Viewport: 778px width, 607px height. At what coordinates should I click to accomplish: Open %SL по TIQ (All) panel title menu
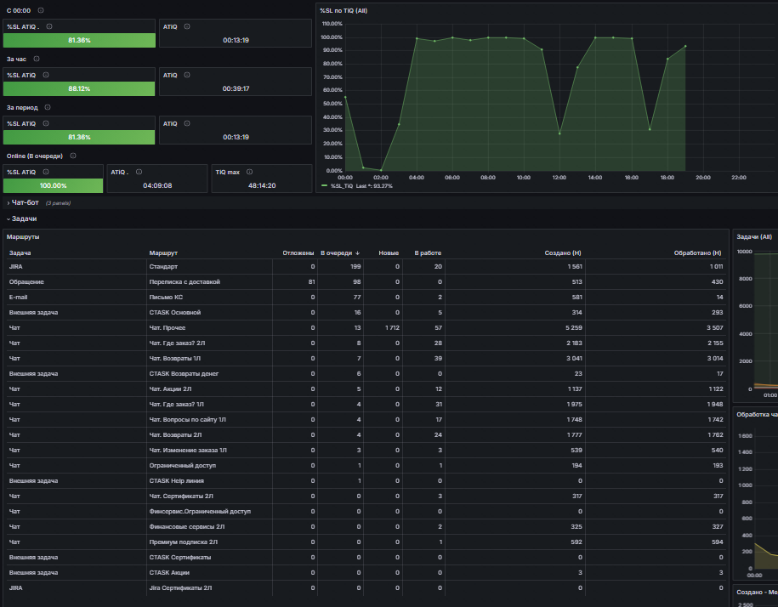(344, 10)
